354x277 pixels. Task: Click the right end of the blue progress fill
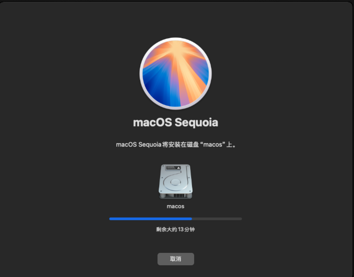[191, 219]
